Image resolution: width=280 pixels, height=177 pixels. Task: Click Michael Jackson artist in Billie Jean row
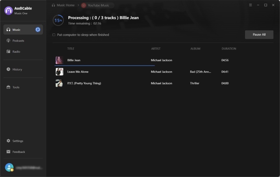pyautogui.click(x=161, y=60)
